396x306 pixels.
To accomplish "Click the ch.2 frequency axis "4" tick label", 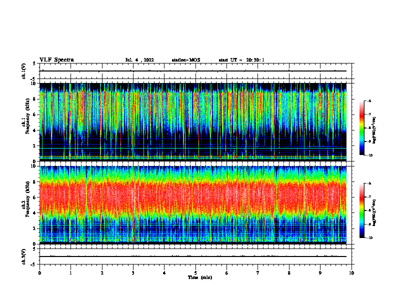I will coord(34,213).
